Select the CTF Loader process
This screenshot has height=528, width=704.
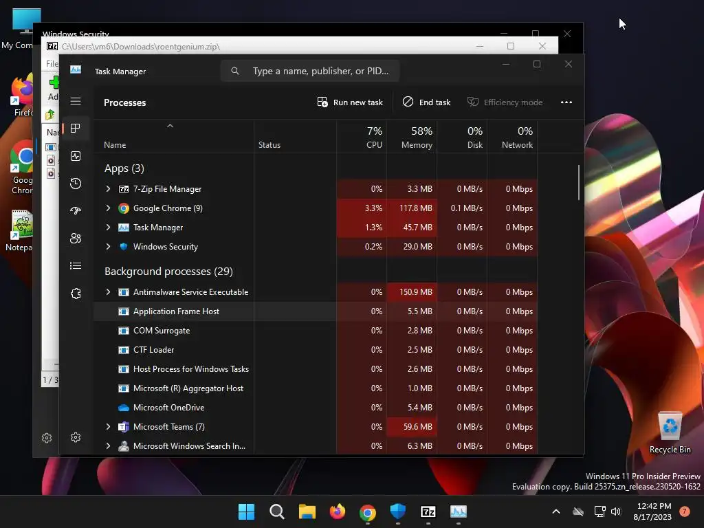[315, 350]
